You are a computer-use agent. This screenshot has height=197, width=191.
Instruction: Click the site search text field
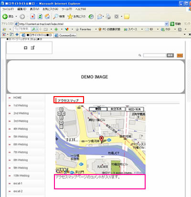pyautogui.click(x=155, y=55)
